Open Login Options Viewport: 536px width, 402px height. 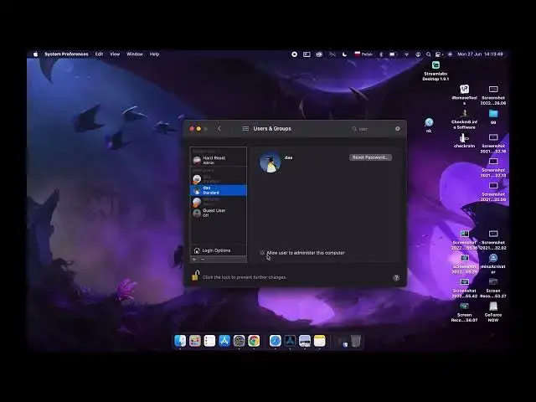218,250
